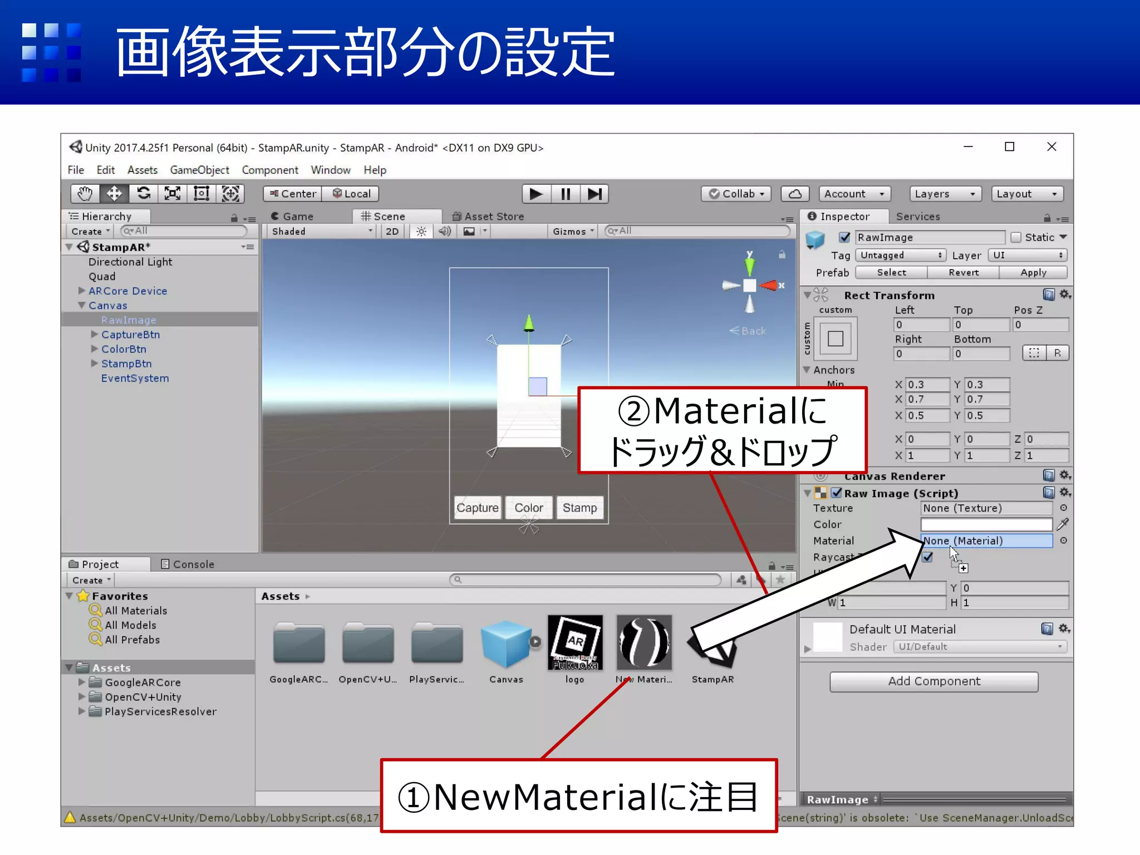Image resolution: width=1140 pixels, height=855 pixels.
Task: Open the Shaded draw mode dropdown
Action: point(321,232)
